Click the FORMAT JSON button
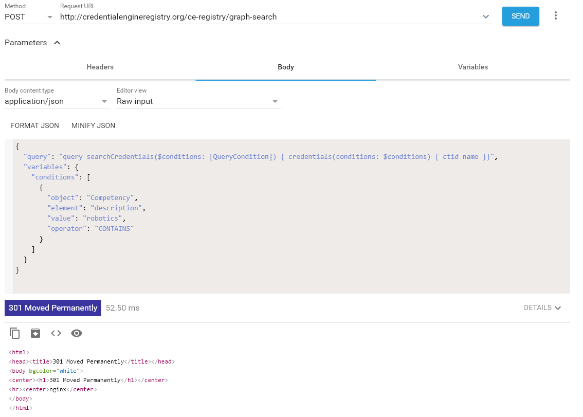This screenshot has height=417, width=583. [x=35, y=126]
